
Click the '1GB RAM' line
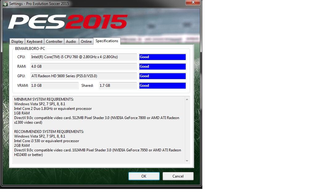[22, 113]
